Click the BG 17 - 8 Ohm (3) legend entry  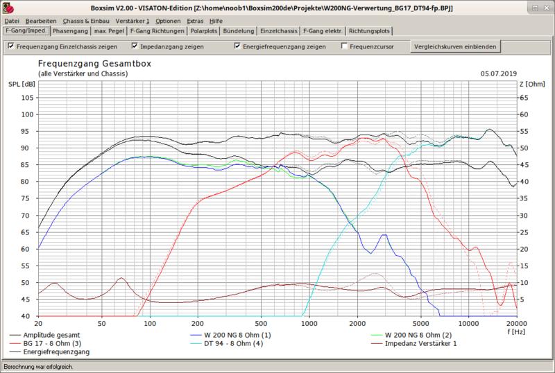[x=45, y=343]
